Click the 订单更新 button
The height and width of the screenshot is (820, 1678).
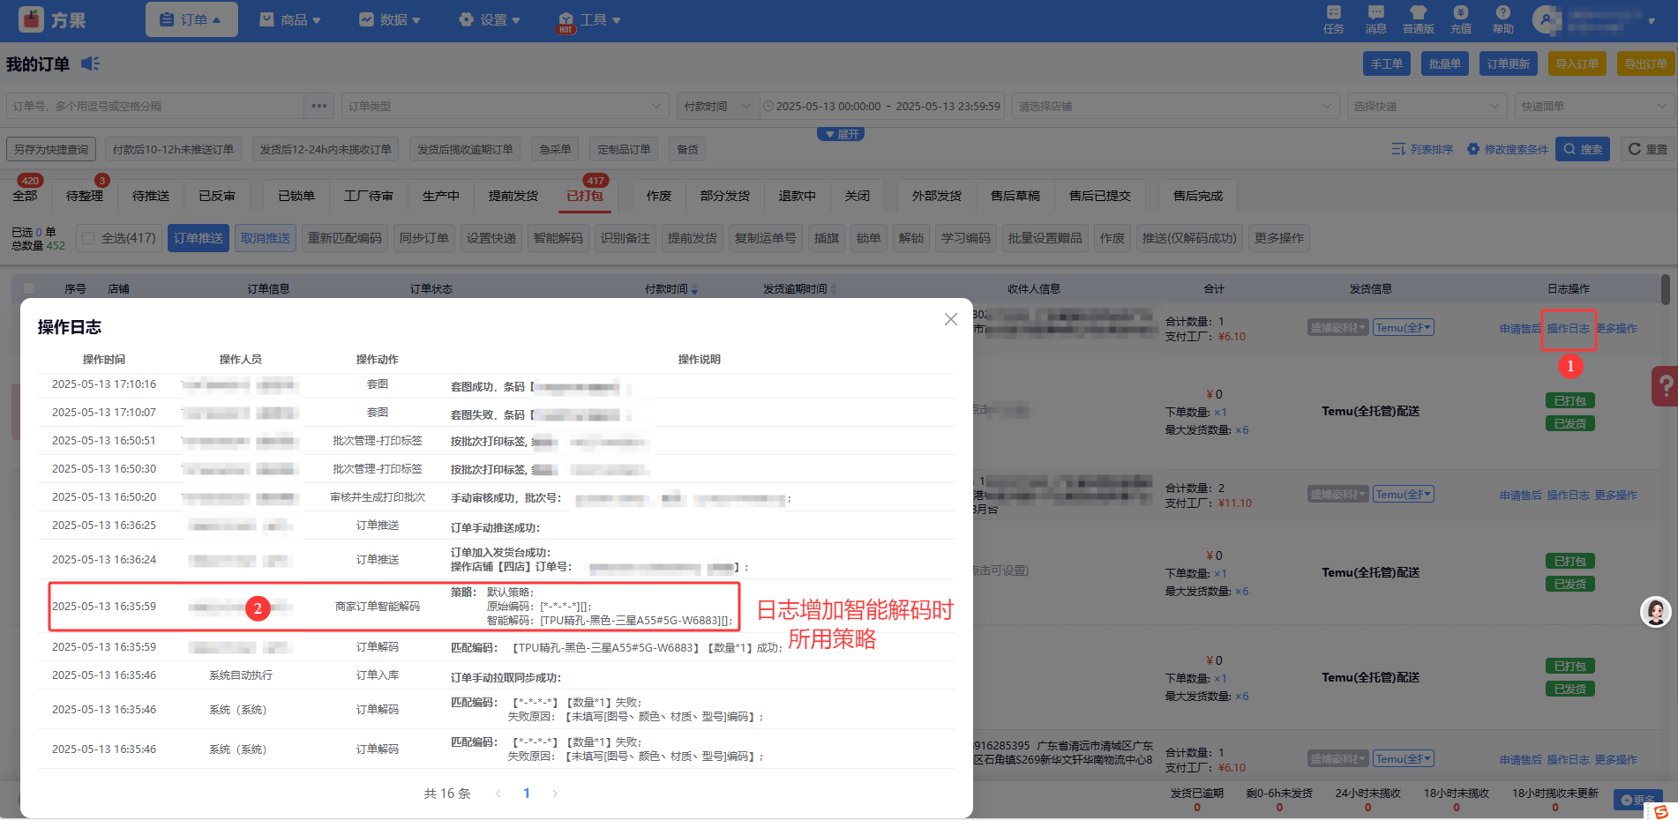(x=1509, y=63)
